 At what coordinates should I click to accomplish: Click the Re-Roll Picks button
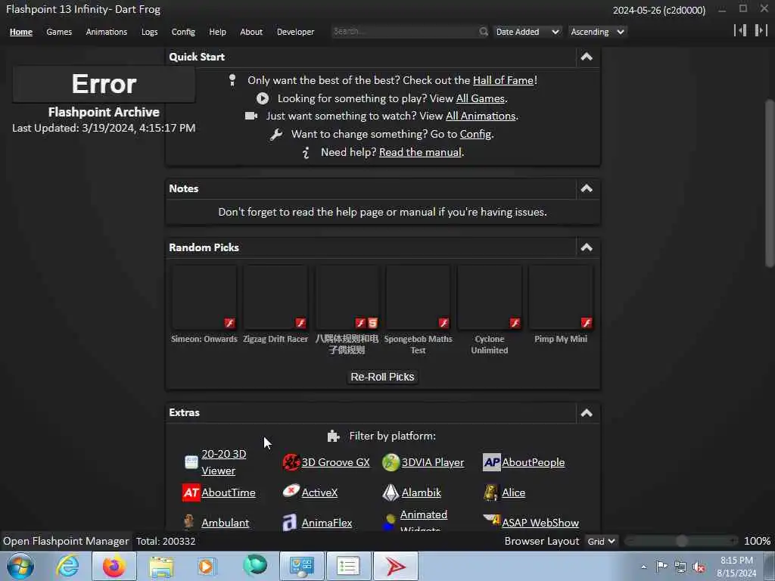click(382, 377)
